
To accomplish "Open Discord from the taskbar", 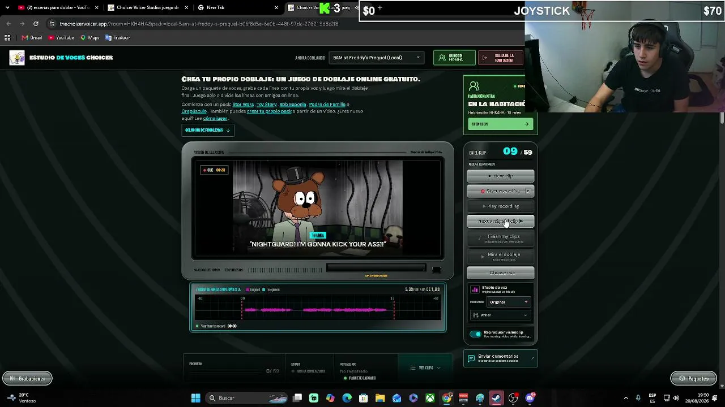I will (x=530, y=398).
